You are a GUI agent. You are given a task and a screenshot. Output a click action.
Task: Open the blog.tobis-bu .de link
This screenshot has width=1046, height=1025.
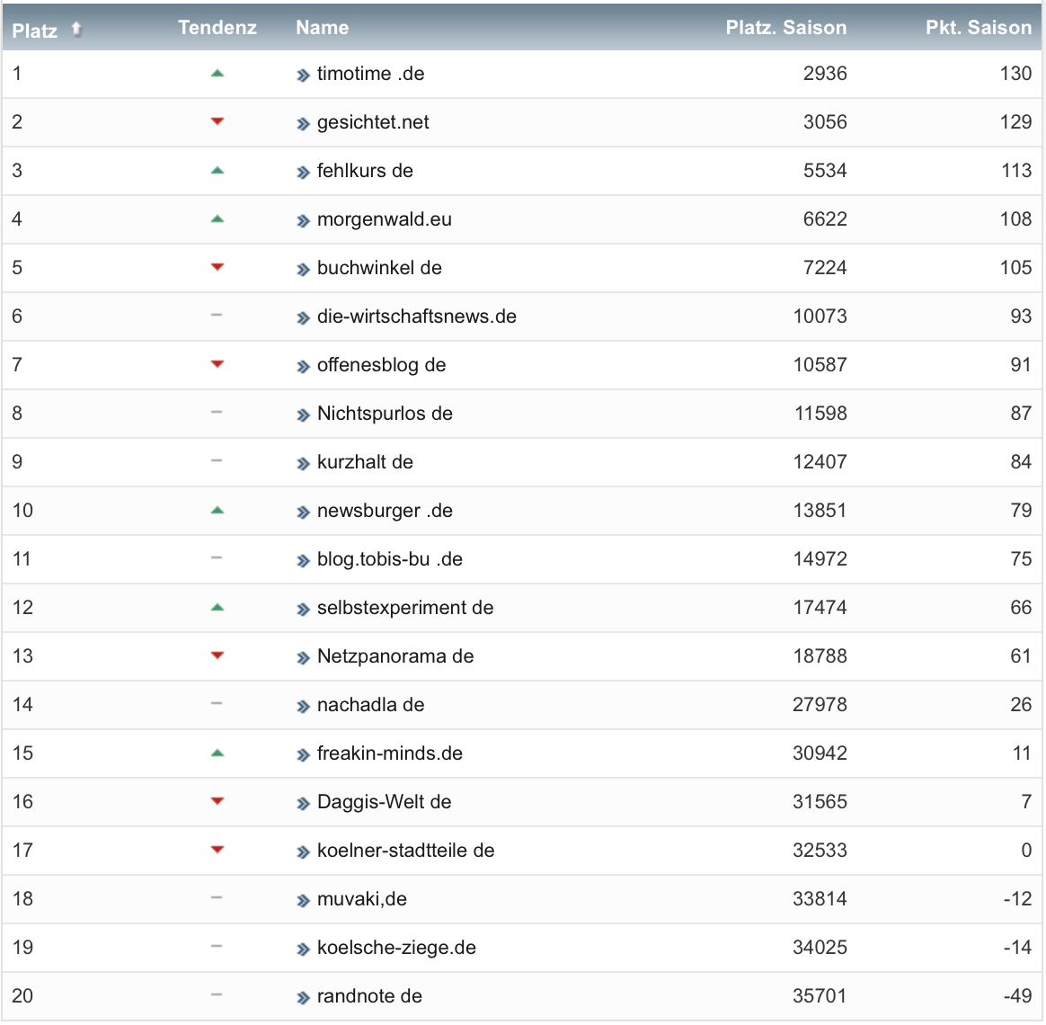[390, 559]
